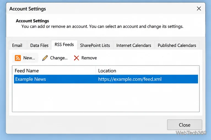The image size is (211, 140).
Task: Open the Internet Calendars tab
Action: click(x=134, y=45)
